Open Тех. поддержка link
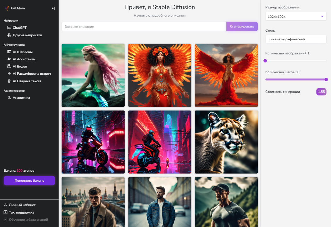 pyautogui.click(x=21, y=212)
